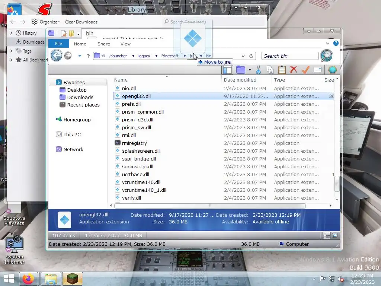
Task: Click the Search bin input field
Action: pos(289,56)
